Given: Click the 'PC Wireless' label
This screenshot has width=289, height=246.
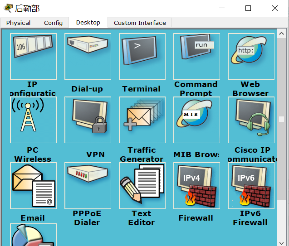Looking at the screenshot, I should coord(33,154).
